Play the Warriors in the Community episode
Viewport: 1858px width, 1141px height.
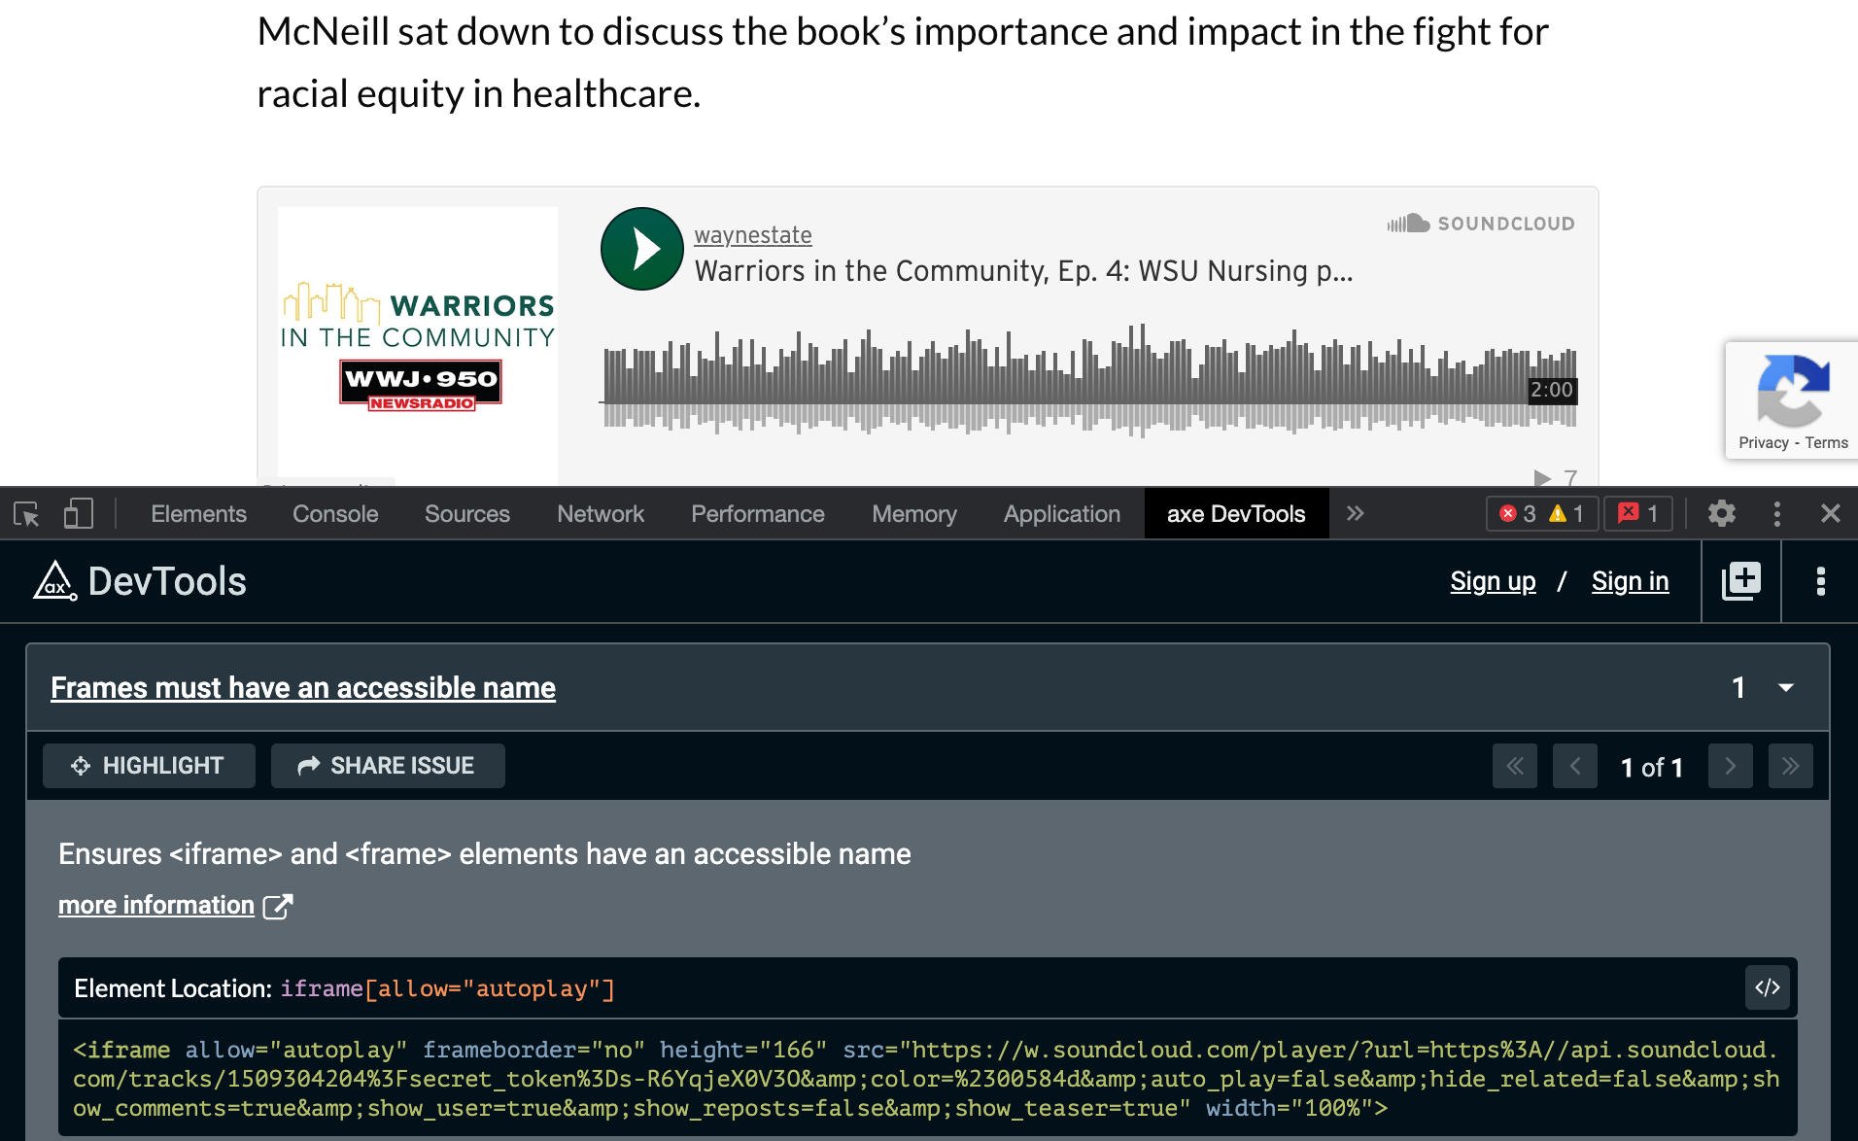coord(641,249)
